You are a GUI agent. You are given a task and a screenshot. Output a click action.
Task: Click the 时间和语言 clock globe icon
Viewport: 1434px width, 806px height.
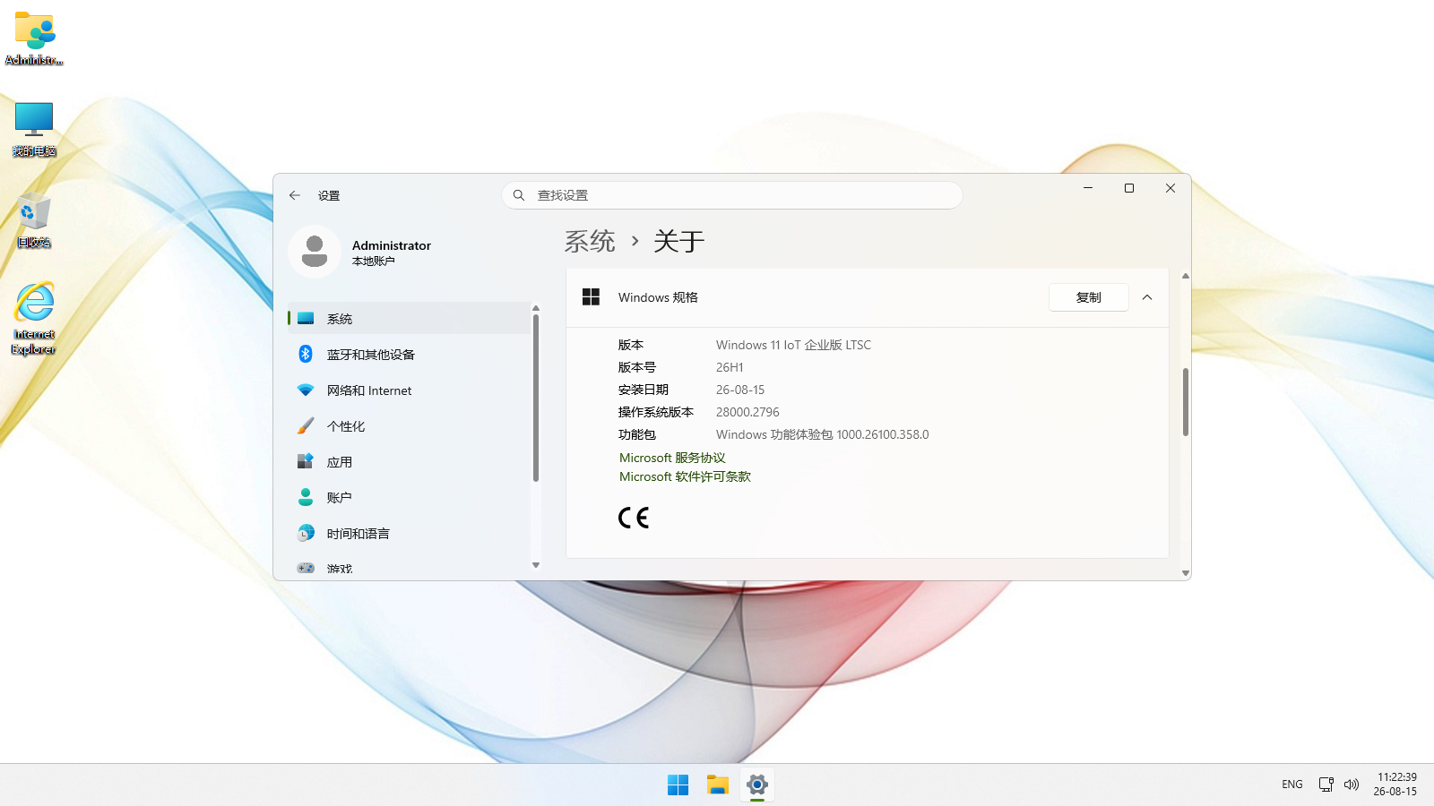(x=306, y=534)
